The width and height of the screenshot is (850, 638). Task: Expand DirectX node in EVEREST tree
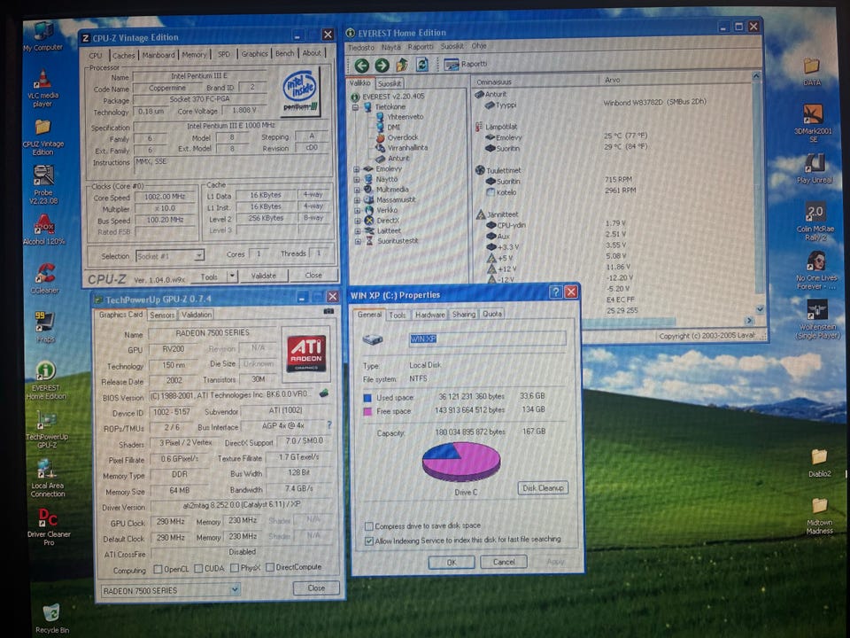tap(357, 221)
